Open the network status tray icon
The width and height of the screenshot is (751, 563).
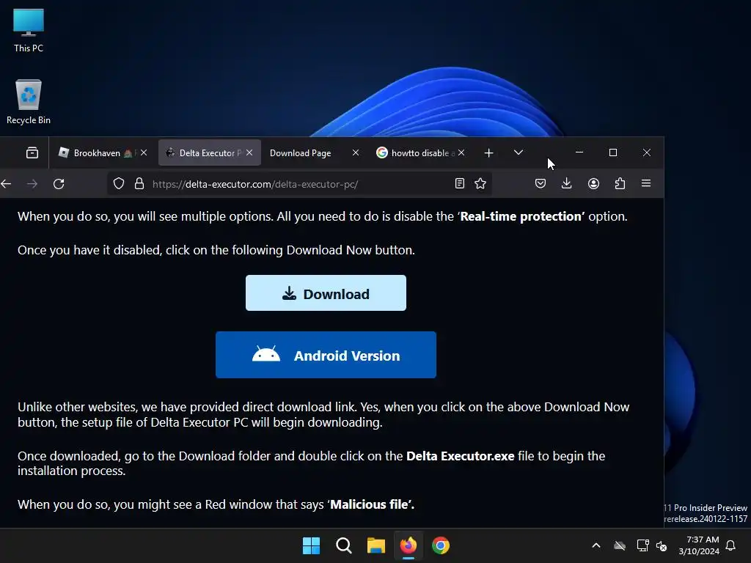point(642,545)
